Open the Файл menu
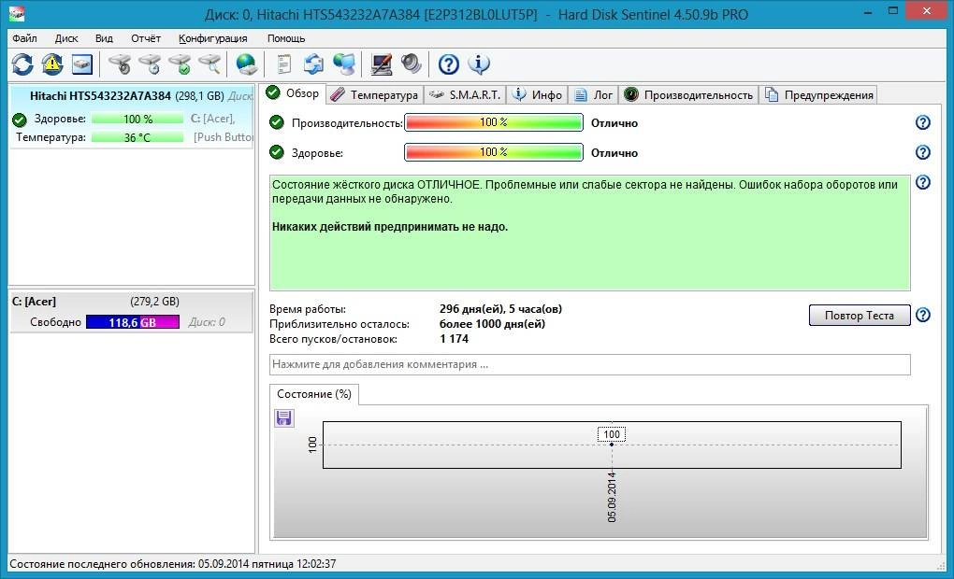The height and width of the screenshot is (579, 954). tap(25, 38)
